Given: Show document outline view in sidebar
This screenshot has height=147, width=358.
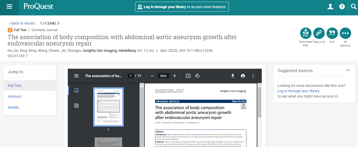Looking at the screenshot, I should (x=76, y=106).
